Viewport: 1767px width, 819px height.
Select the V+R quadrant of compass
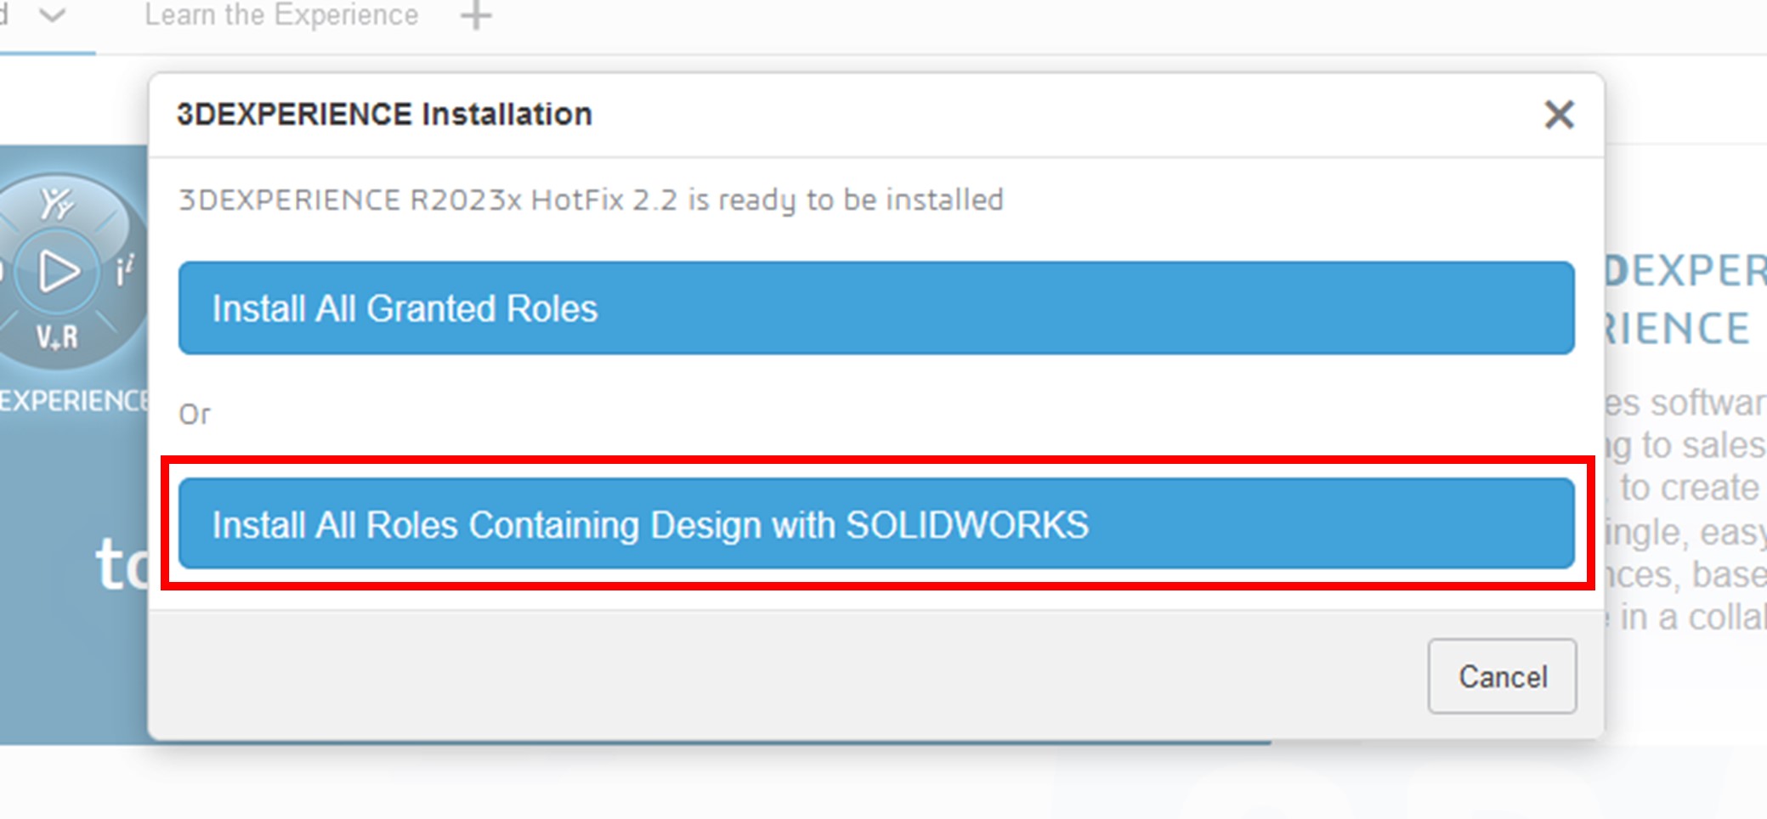click(x=57, y=337)
